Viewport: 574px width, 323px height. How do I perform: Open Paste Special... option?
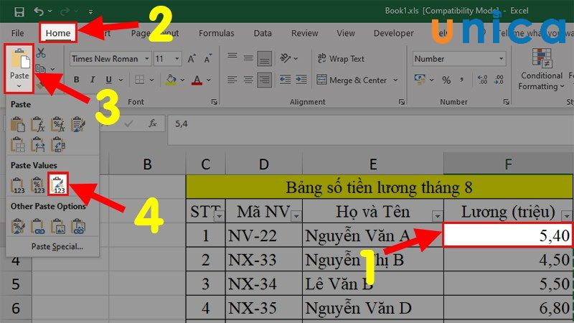point(57,246)
